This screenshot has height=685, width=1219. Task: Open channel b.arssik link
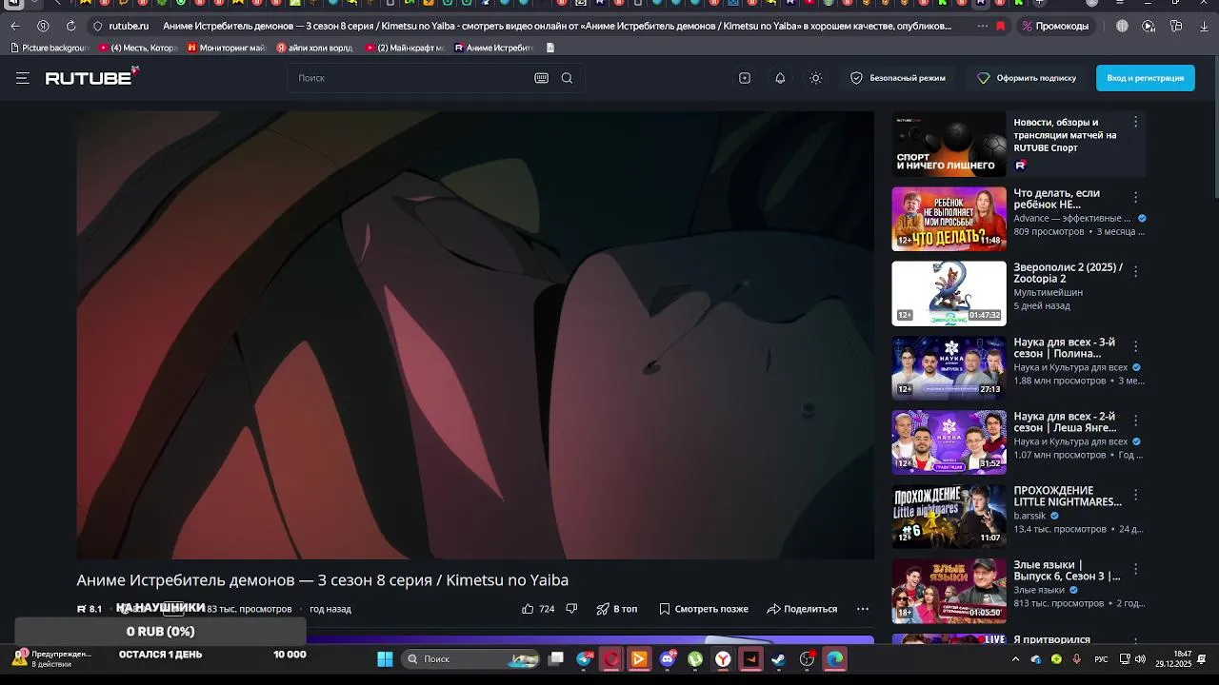[x=1029, y=516]
